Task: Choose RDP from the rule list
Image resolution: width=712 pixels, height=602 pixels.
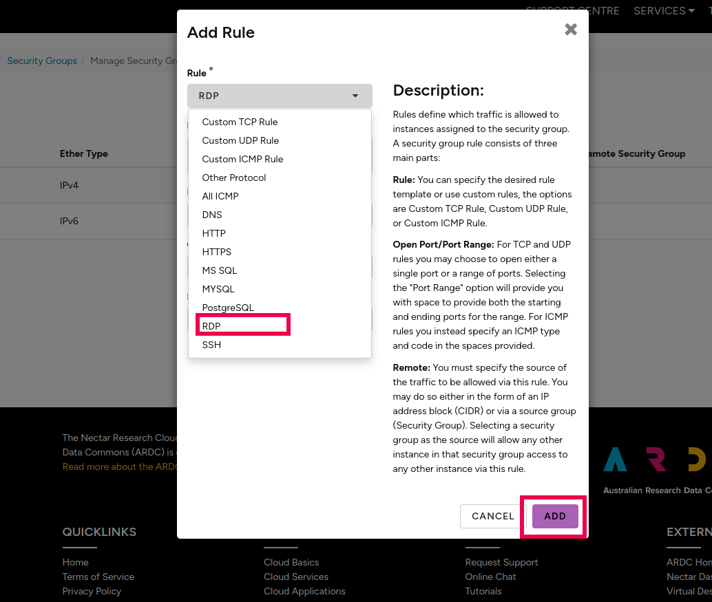Action: (280, 327)
